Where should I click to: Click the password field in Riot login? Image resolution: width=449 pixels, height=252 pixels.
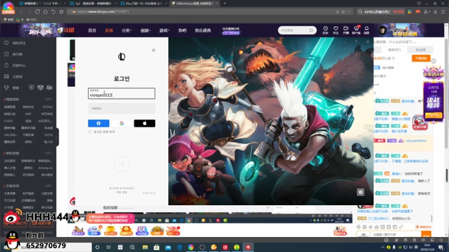[x=122, y=109]
